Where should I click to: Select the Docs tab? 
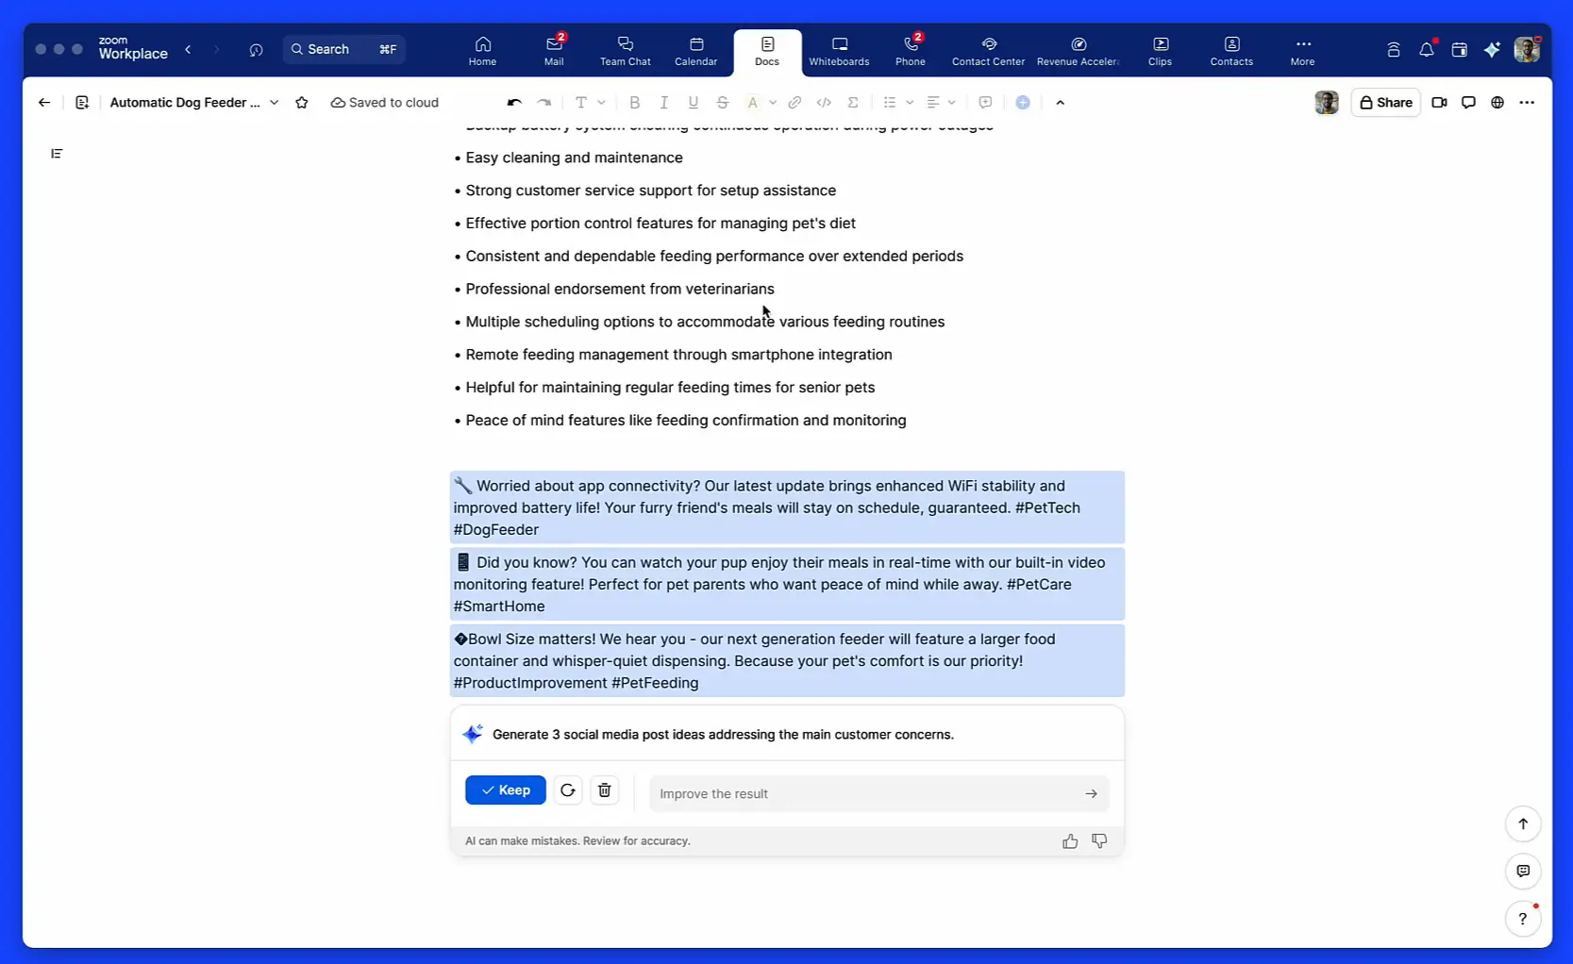pos(767,51)
